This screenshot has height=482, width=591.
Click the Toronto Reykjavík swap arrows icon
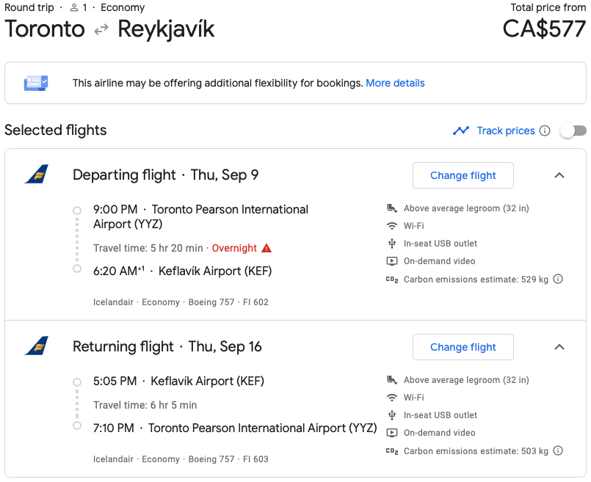101,29
